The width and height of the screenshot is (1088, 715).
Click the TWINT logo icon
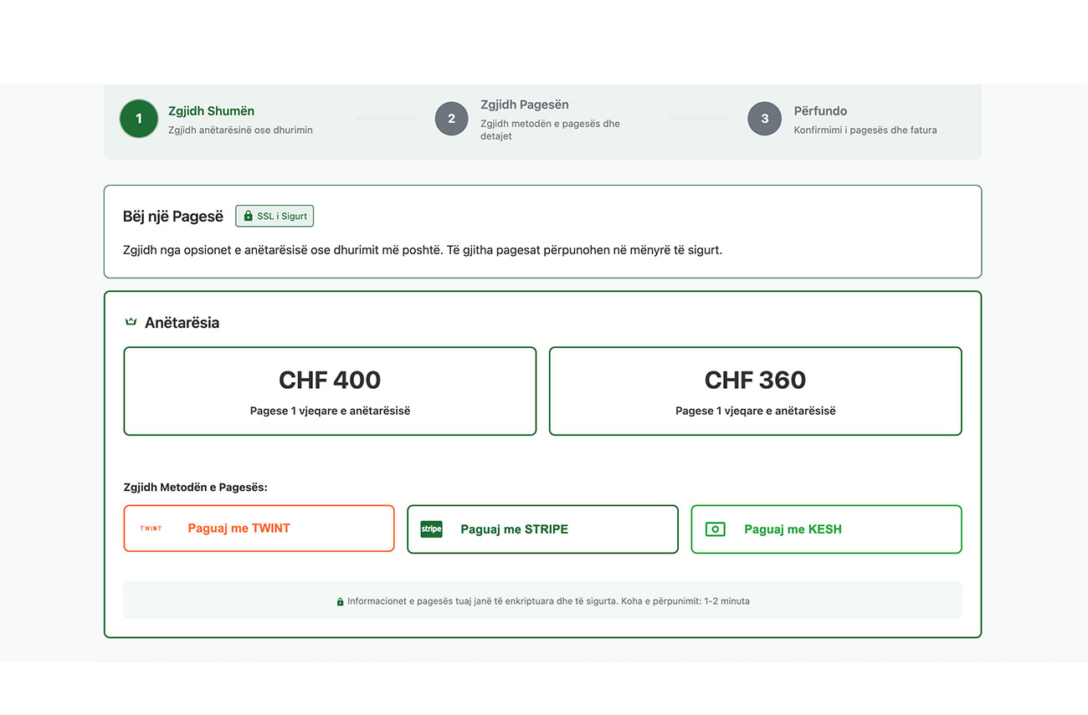tap(151, 529)
